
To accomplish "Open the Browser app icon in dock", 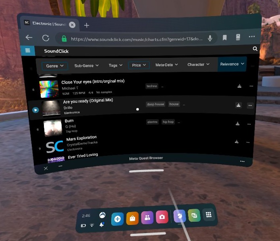I will pos(180,216).
